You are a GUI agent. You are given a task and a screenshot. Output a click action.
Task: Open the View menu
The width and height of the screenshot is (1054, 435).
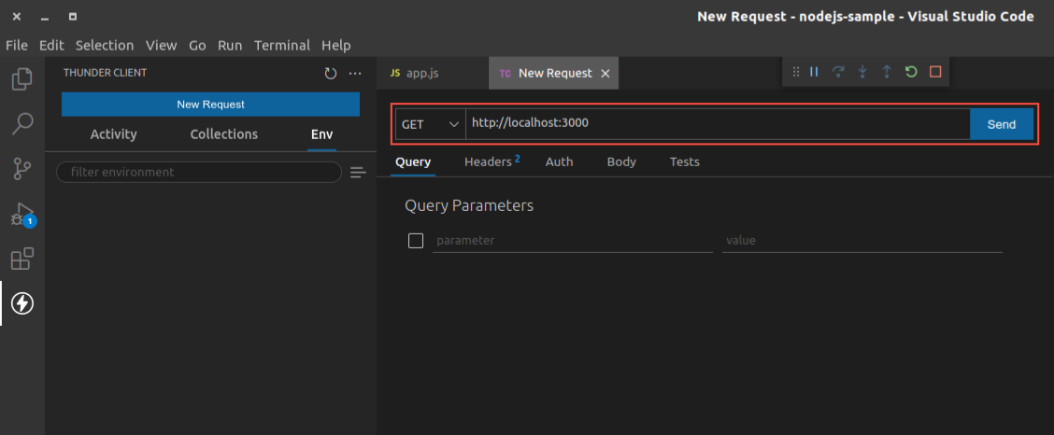(162, 46)
